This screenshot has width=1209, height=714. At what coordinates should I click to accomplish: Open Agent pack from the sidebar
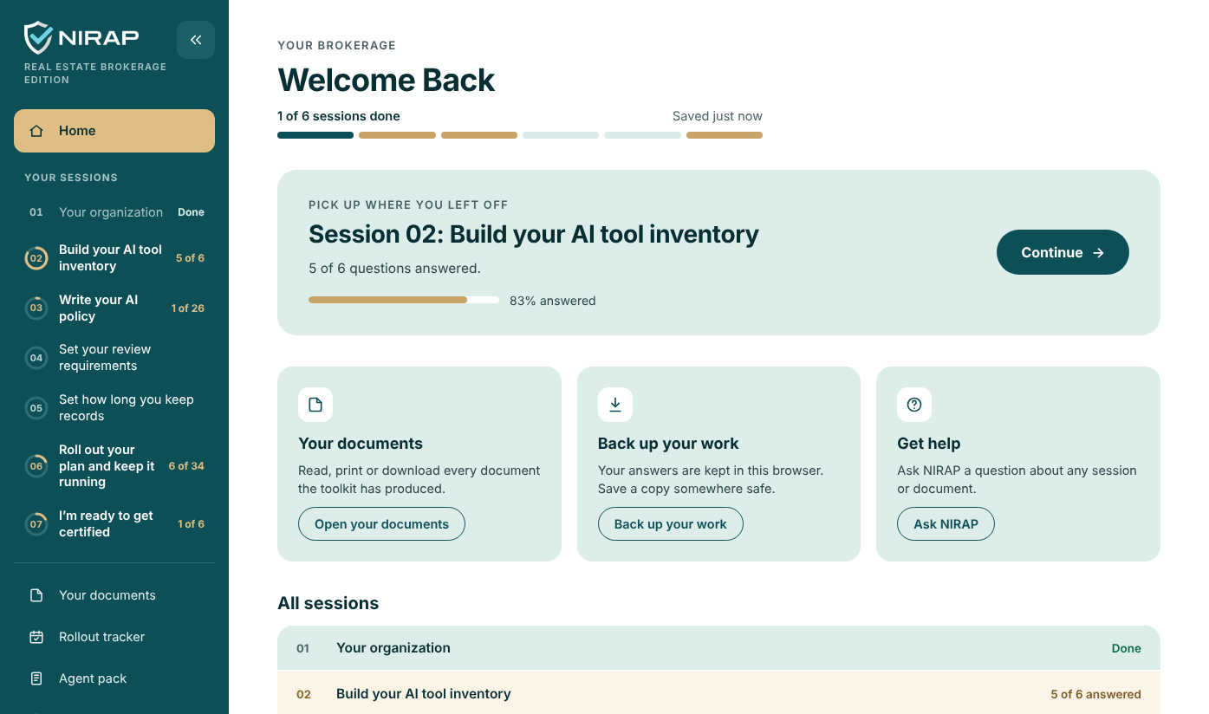click(114, 678)
